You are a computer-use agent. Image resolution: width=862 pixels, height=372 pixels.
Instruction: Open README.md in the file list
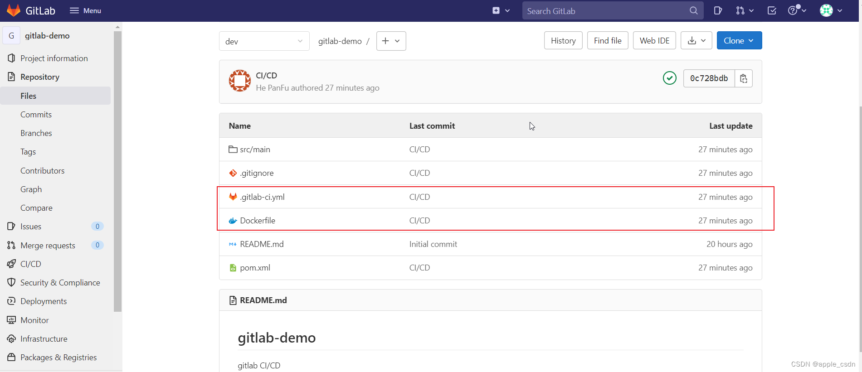coord(262,244)
